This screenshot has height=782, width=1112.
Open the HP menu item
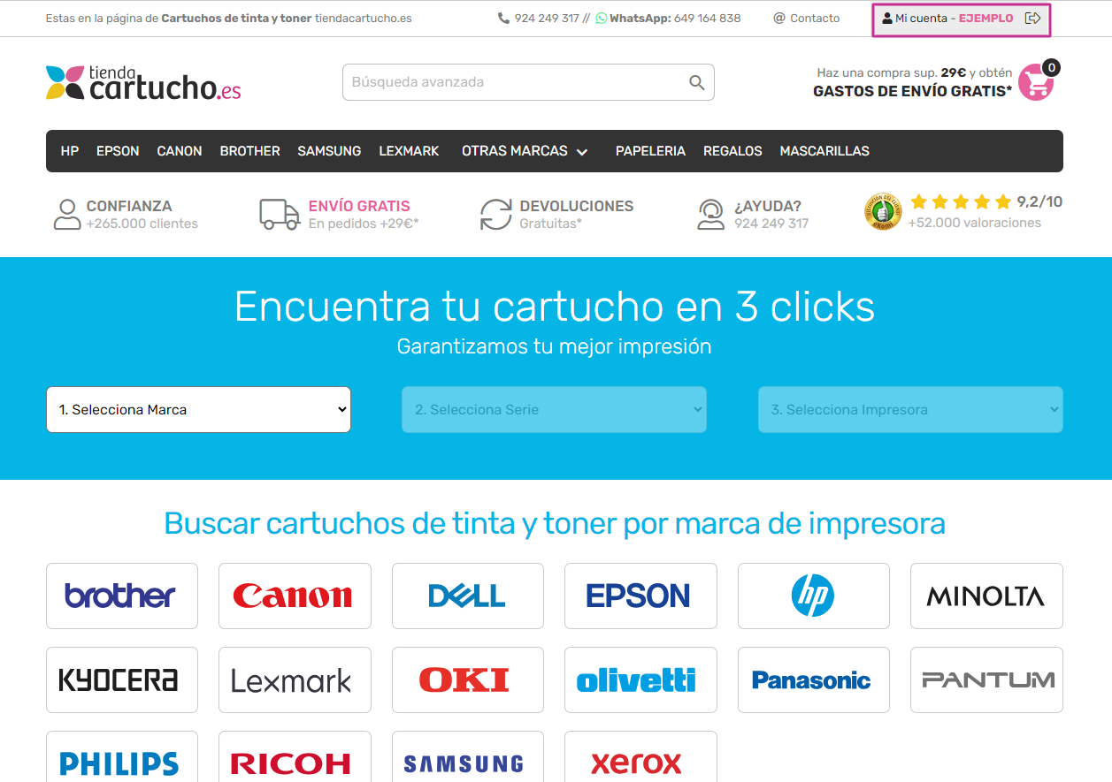70,151
